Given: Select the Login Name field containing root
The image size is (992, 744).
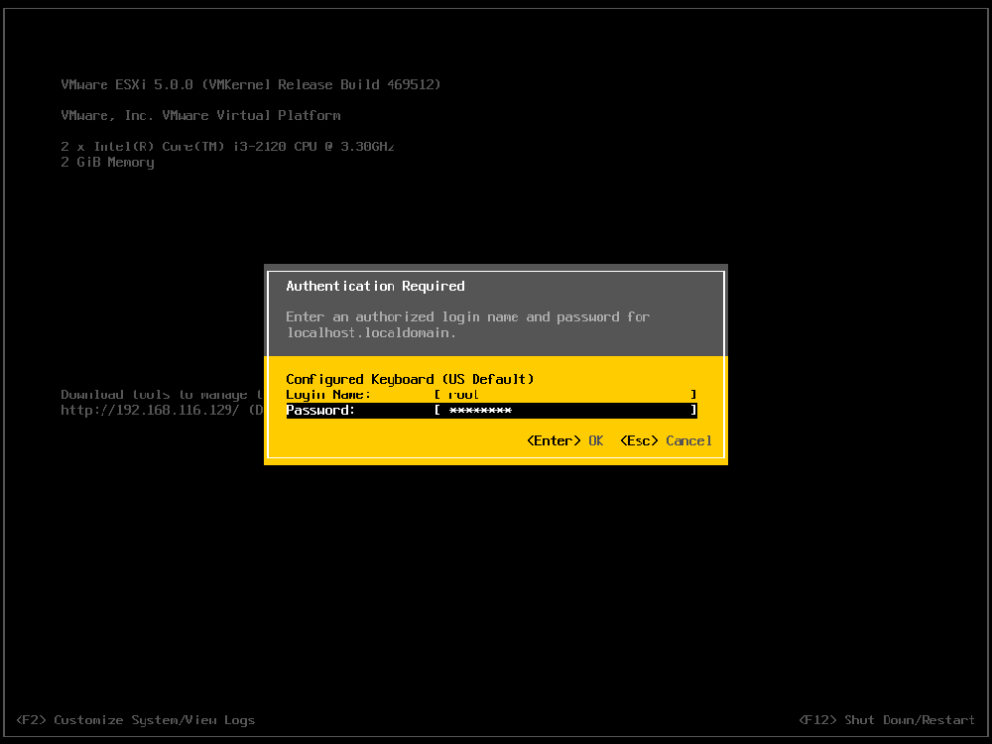Looking at the screenshot, I should 566,395.
